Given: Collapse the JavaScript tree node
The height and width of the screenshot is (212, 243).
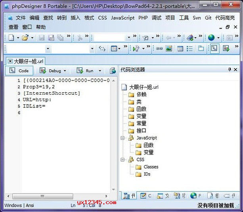Looking at the screenshot, I should (x=122, y=138).
